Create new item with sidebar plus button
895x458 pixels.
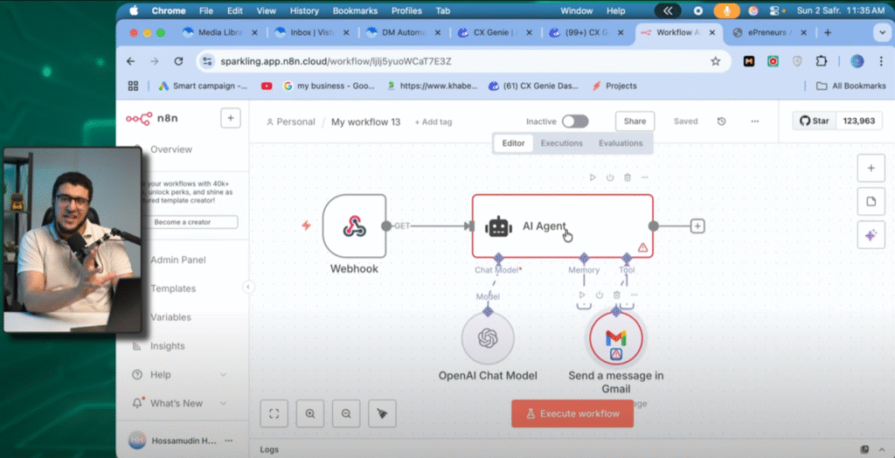point(231,118)
